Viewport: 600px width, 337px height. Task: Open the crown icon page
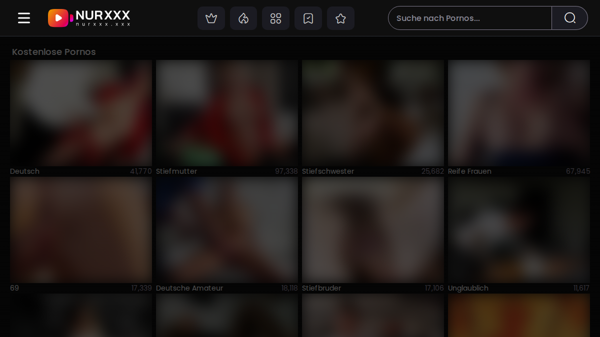(211, 18)
